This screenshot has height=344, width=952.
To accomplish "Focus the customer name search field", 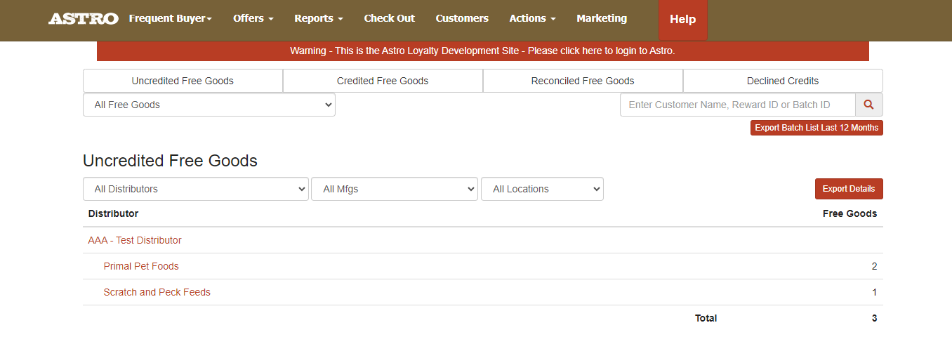I will coord(737,105).
